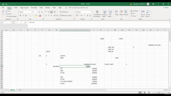Viewport: 171px width, 96px height.
Task: Apply percent style format
Action: (81, 15)
